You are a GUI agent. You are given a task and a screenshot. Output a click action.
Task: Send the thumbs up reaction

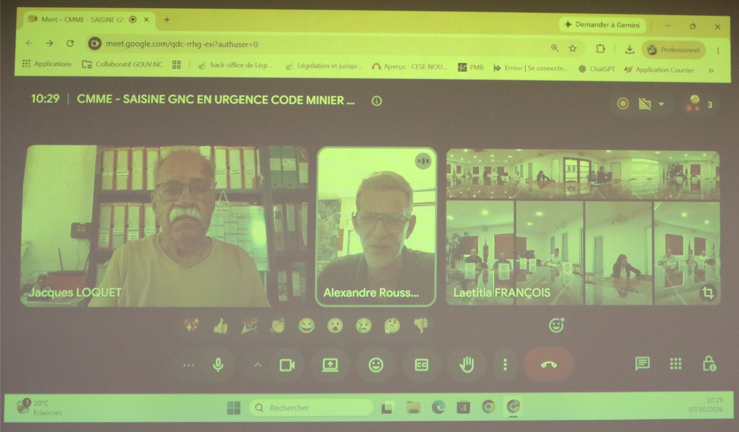220,326
